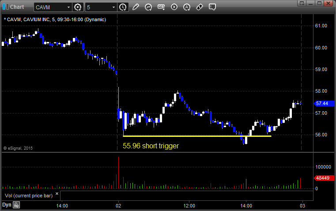Select the yellow short trigger line
Screen dimensions: 336x211
(x=197, y=136)
